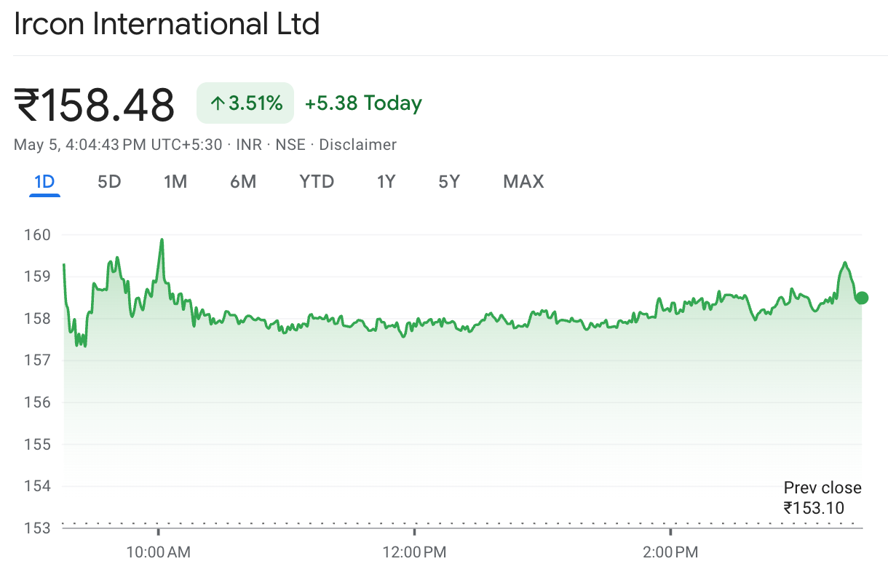Click the 2:00 PM axis label
The image size is (888, 572).
pos(670,552)
